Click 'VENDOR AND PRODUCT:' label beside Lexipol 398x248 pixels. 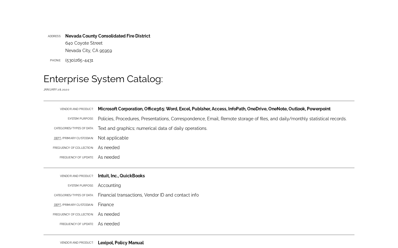coord(76,243)
